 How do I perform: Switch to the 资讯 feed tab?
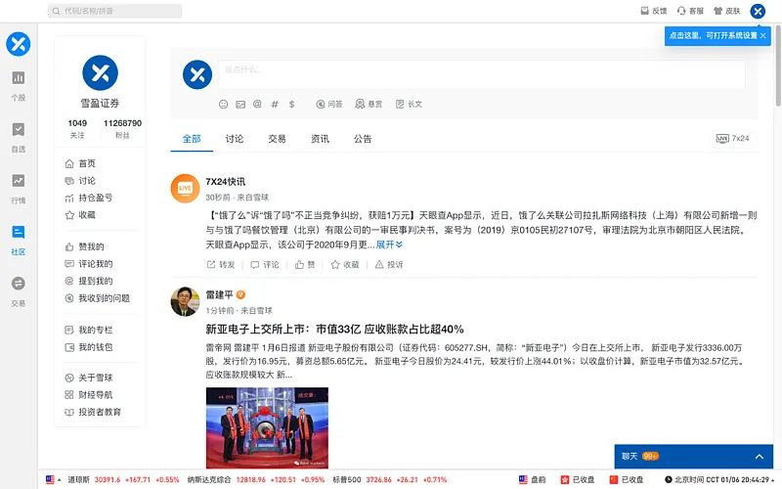click(321, 139)
